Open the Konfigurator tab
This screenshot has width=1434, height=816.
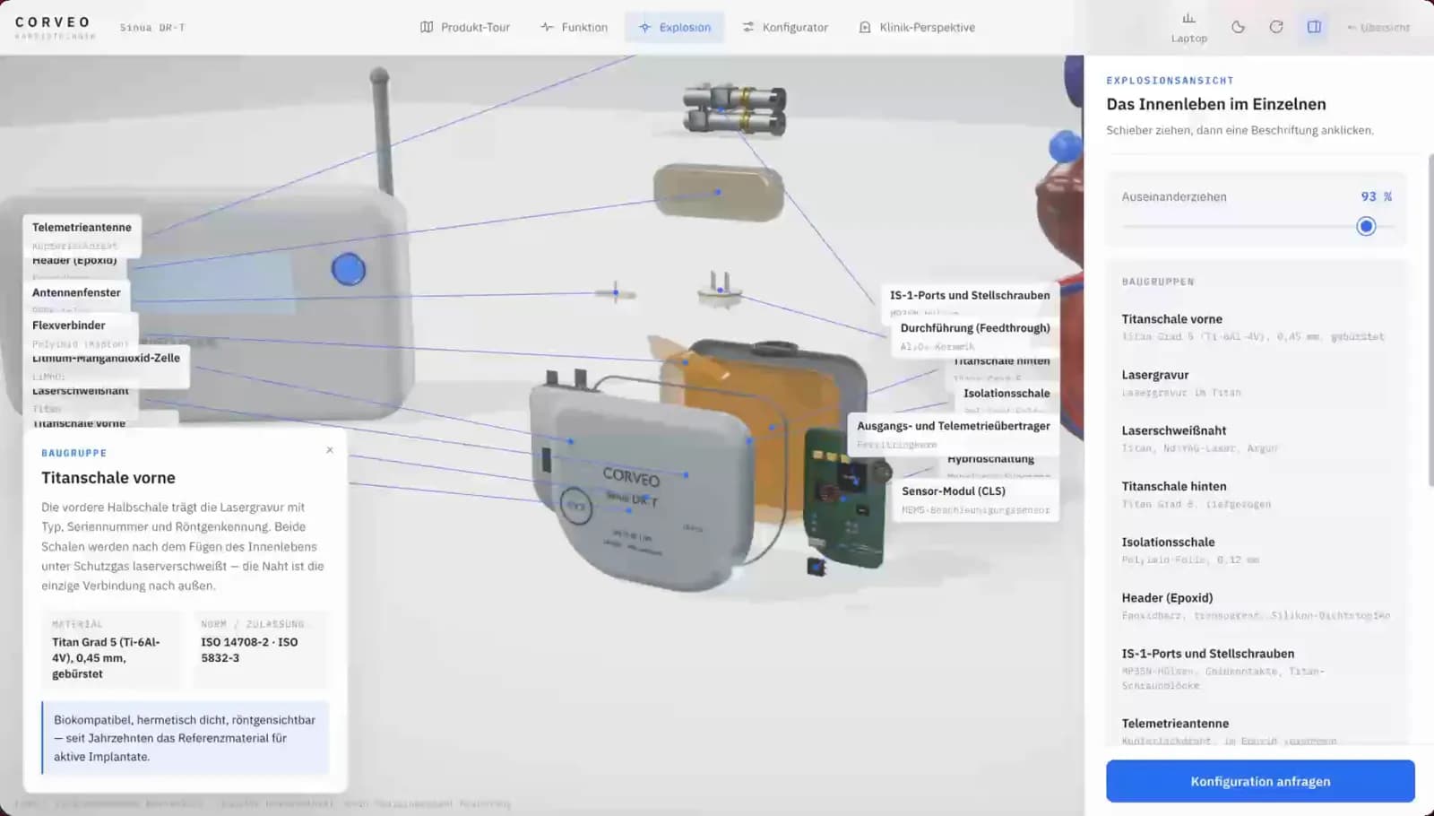click(785, 27)
